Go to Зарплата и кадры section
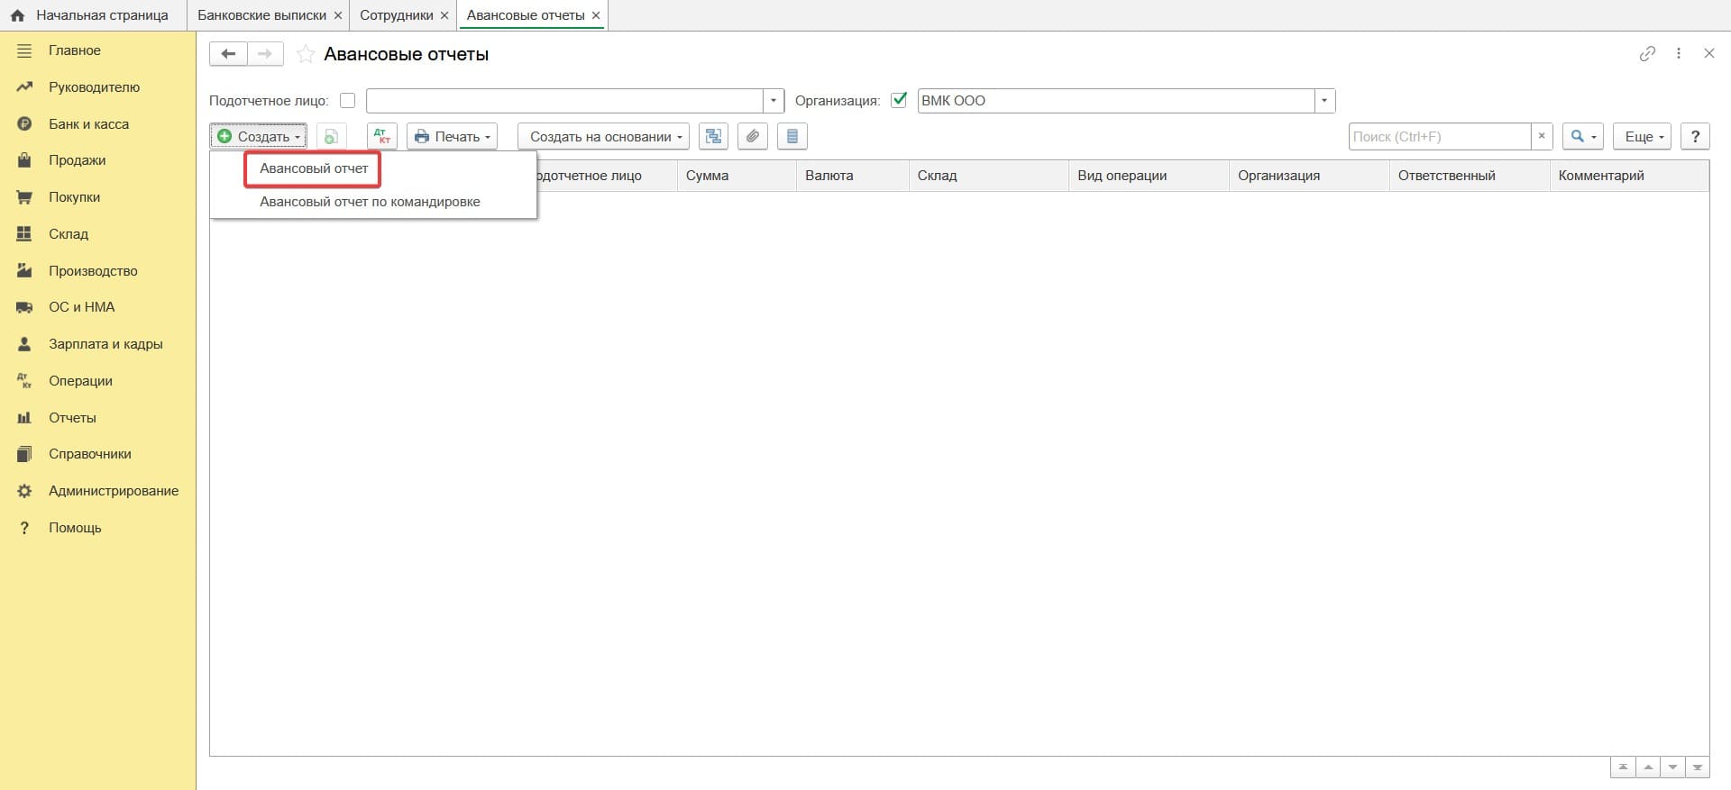This screenshot has height=790, width=1731. pos(105,344)
